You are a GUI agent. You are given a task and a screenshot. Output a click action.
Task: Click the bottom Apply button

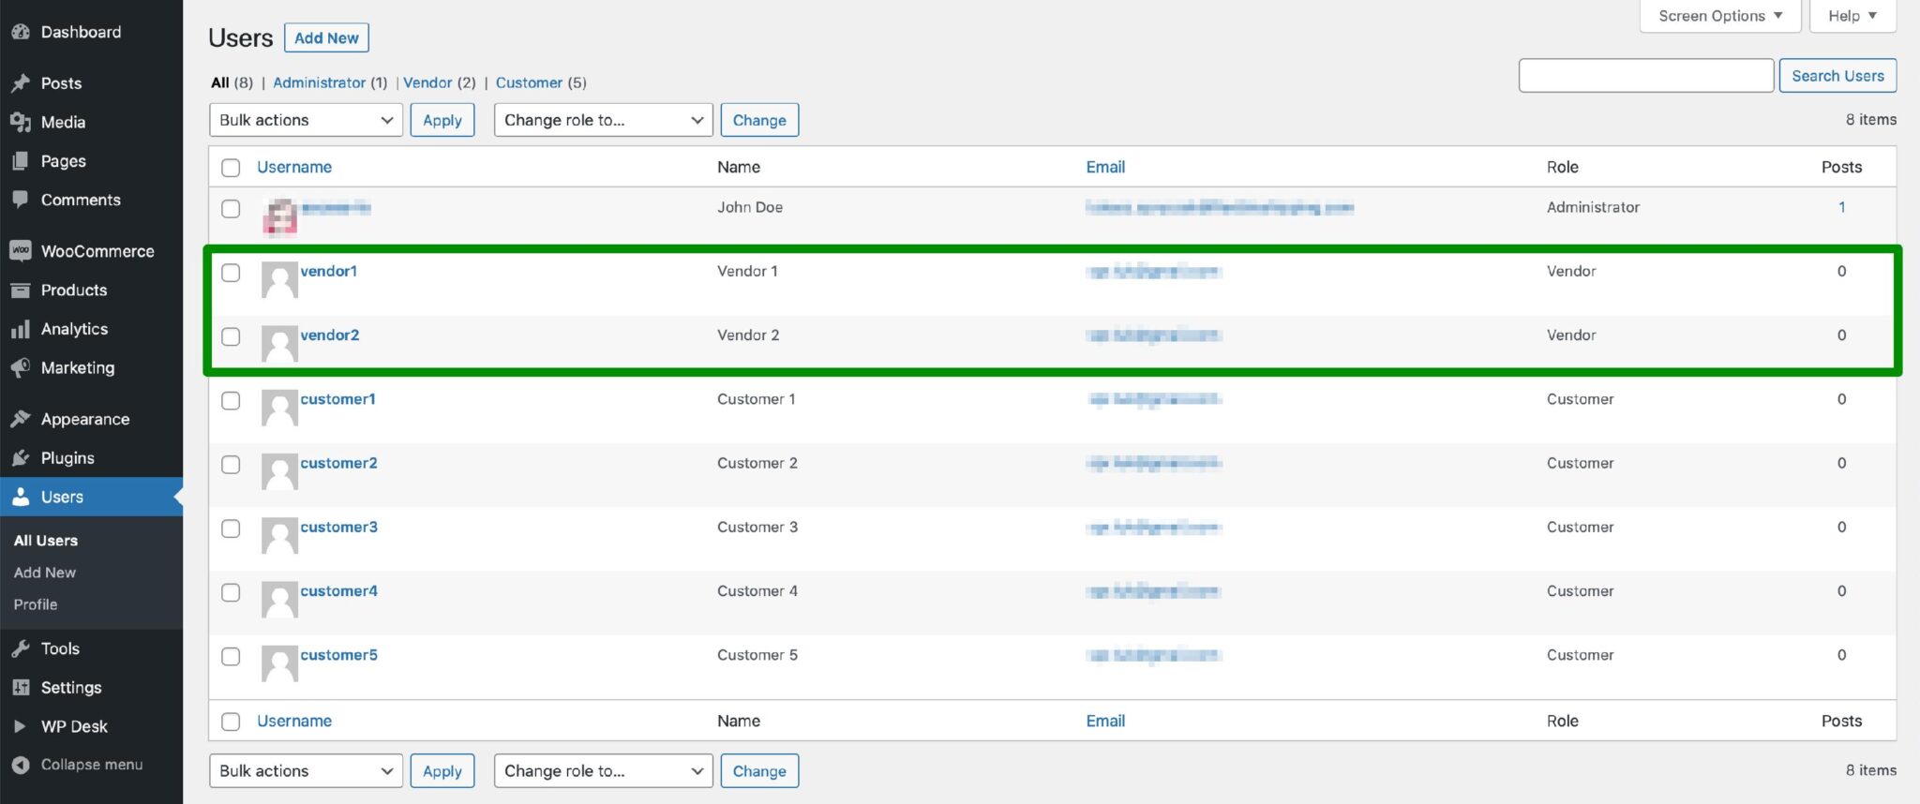coord(442,771)
